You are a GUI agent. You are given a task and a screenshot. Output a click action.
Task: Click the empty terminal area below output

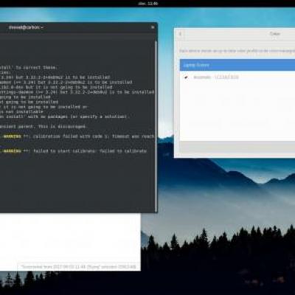click(77, 183)
